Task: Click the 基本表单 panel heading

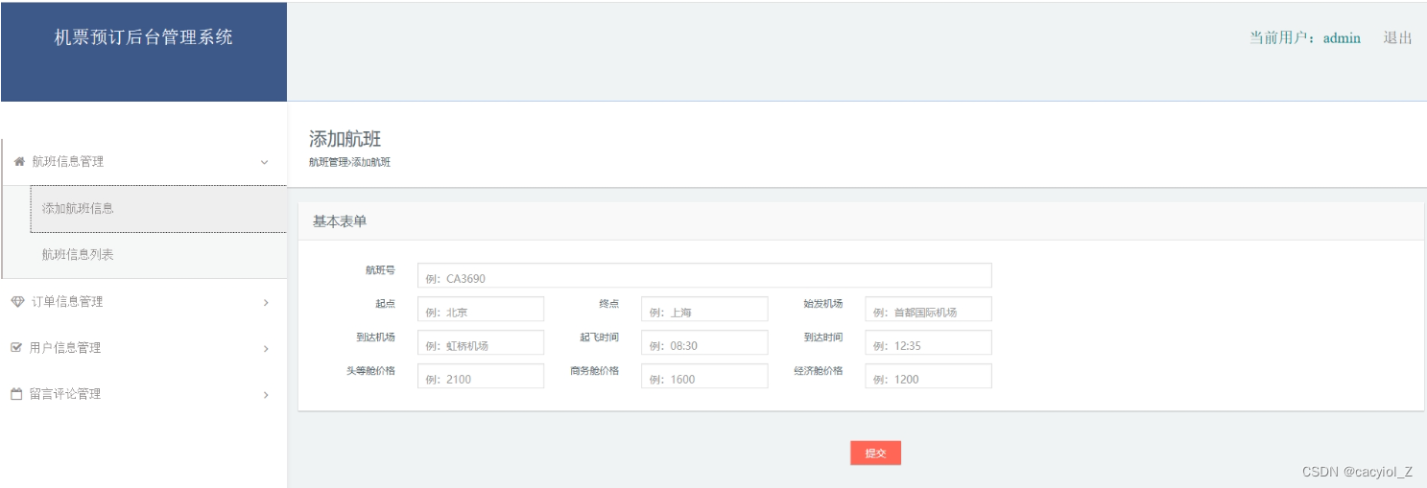Action: [340, 221]
